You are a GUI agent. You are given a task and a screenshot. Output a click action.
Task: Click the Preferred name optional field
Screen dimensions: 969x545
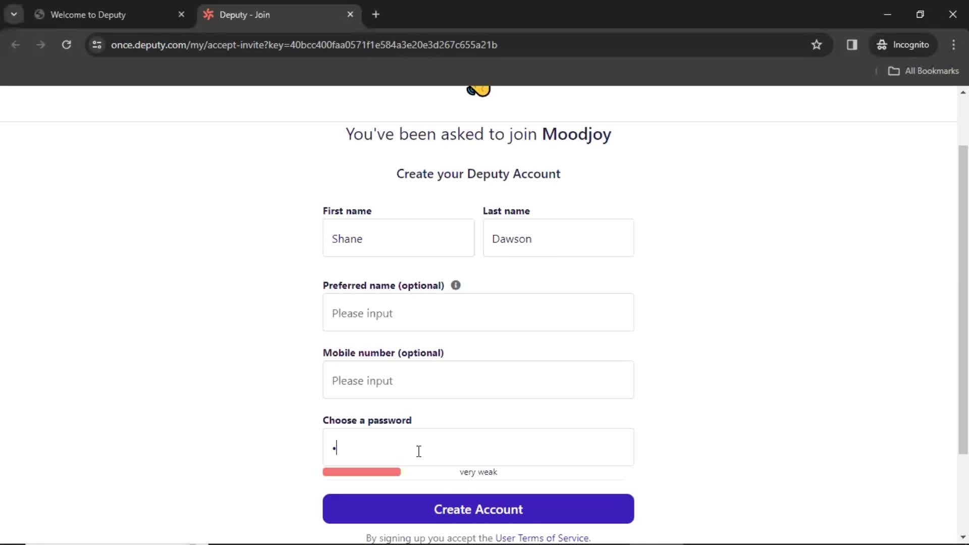point(478,313)
